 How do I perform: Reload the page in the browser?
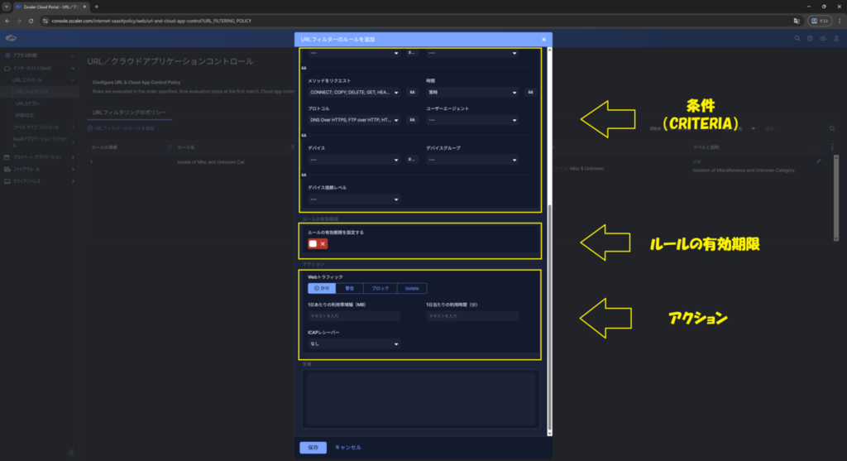coord(31,21)
